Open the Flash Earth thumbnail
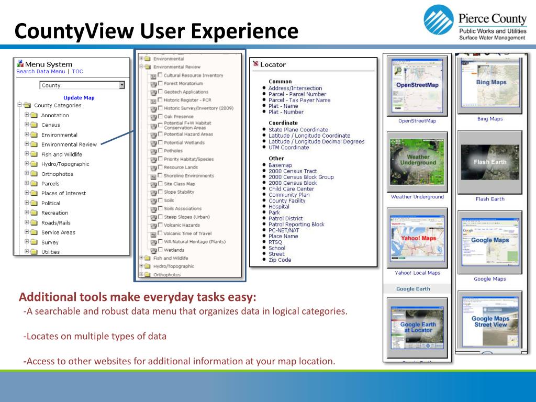The height and width of the screenshot is (402, 536). click(x=490, y=162)
